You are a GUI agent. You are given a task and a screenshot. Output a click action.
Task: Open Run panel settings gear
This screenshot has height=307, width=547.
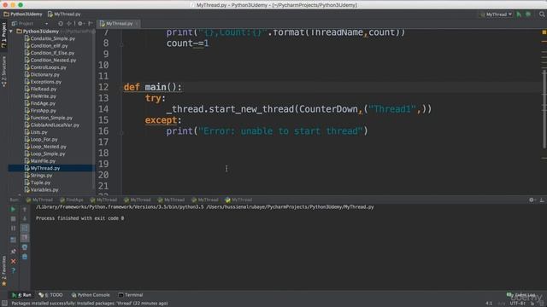tap(532, 200)
